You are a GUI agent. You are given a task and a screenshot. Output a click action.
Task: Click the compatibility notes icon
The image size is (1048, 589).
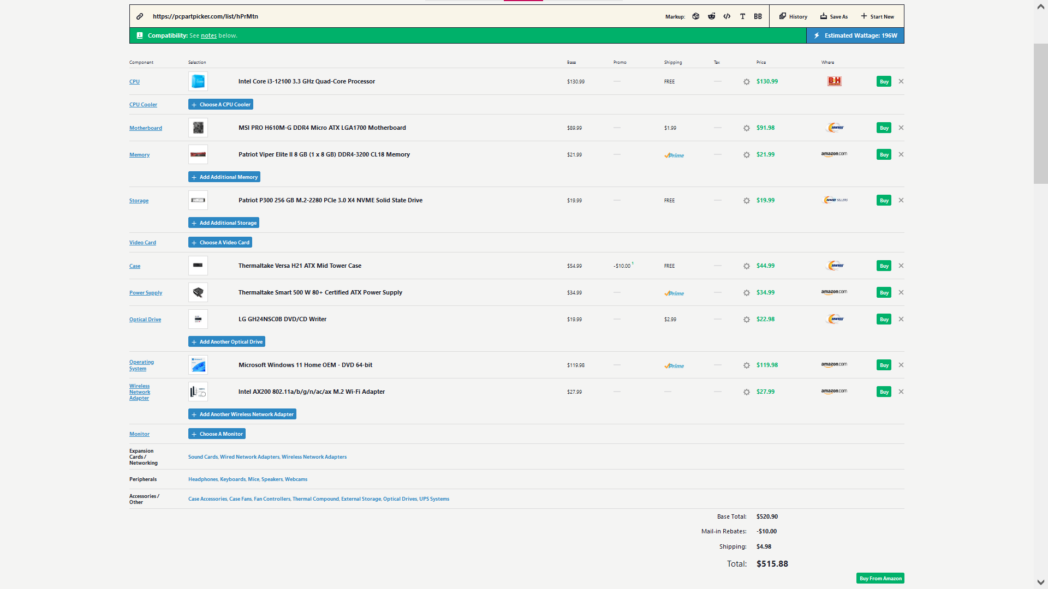[138, 35]
